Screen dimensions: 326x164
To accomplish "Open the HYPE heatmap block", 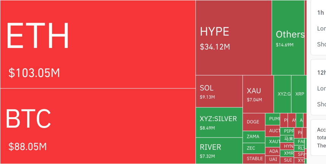I will 233,38.
